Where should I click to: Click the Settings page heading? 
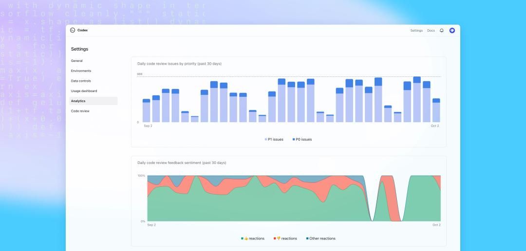(79, 49)
